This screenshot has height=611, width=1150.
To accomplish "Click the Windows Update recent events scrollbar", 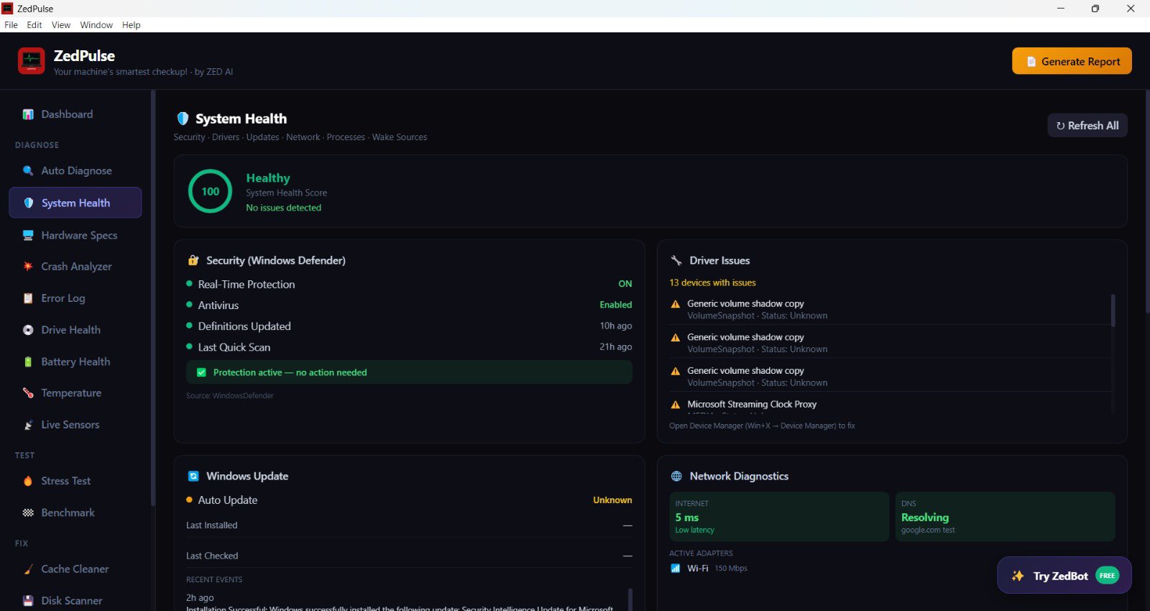I will (630, 599).
